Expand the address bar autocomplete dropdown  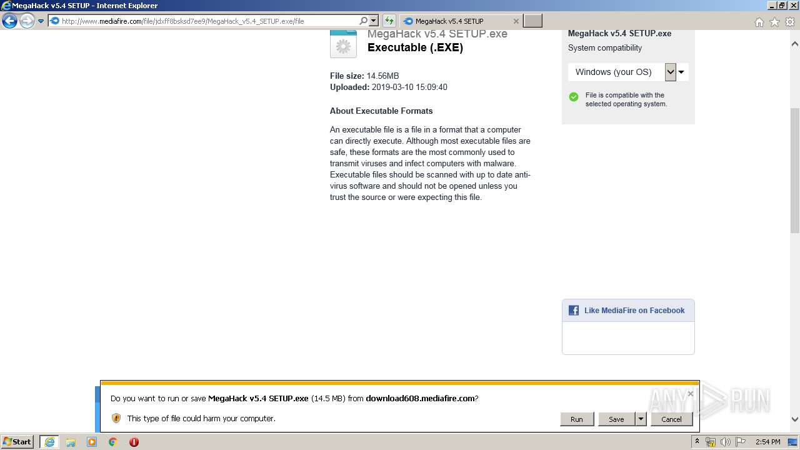point(374,21)
